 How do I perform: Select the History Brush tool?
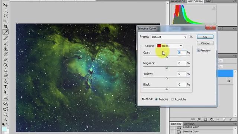click(6, 54)
